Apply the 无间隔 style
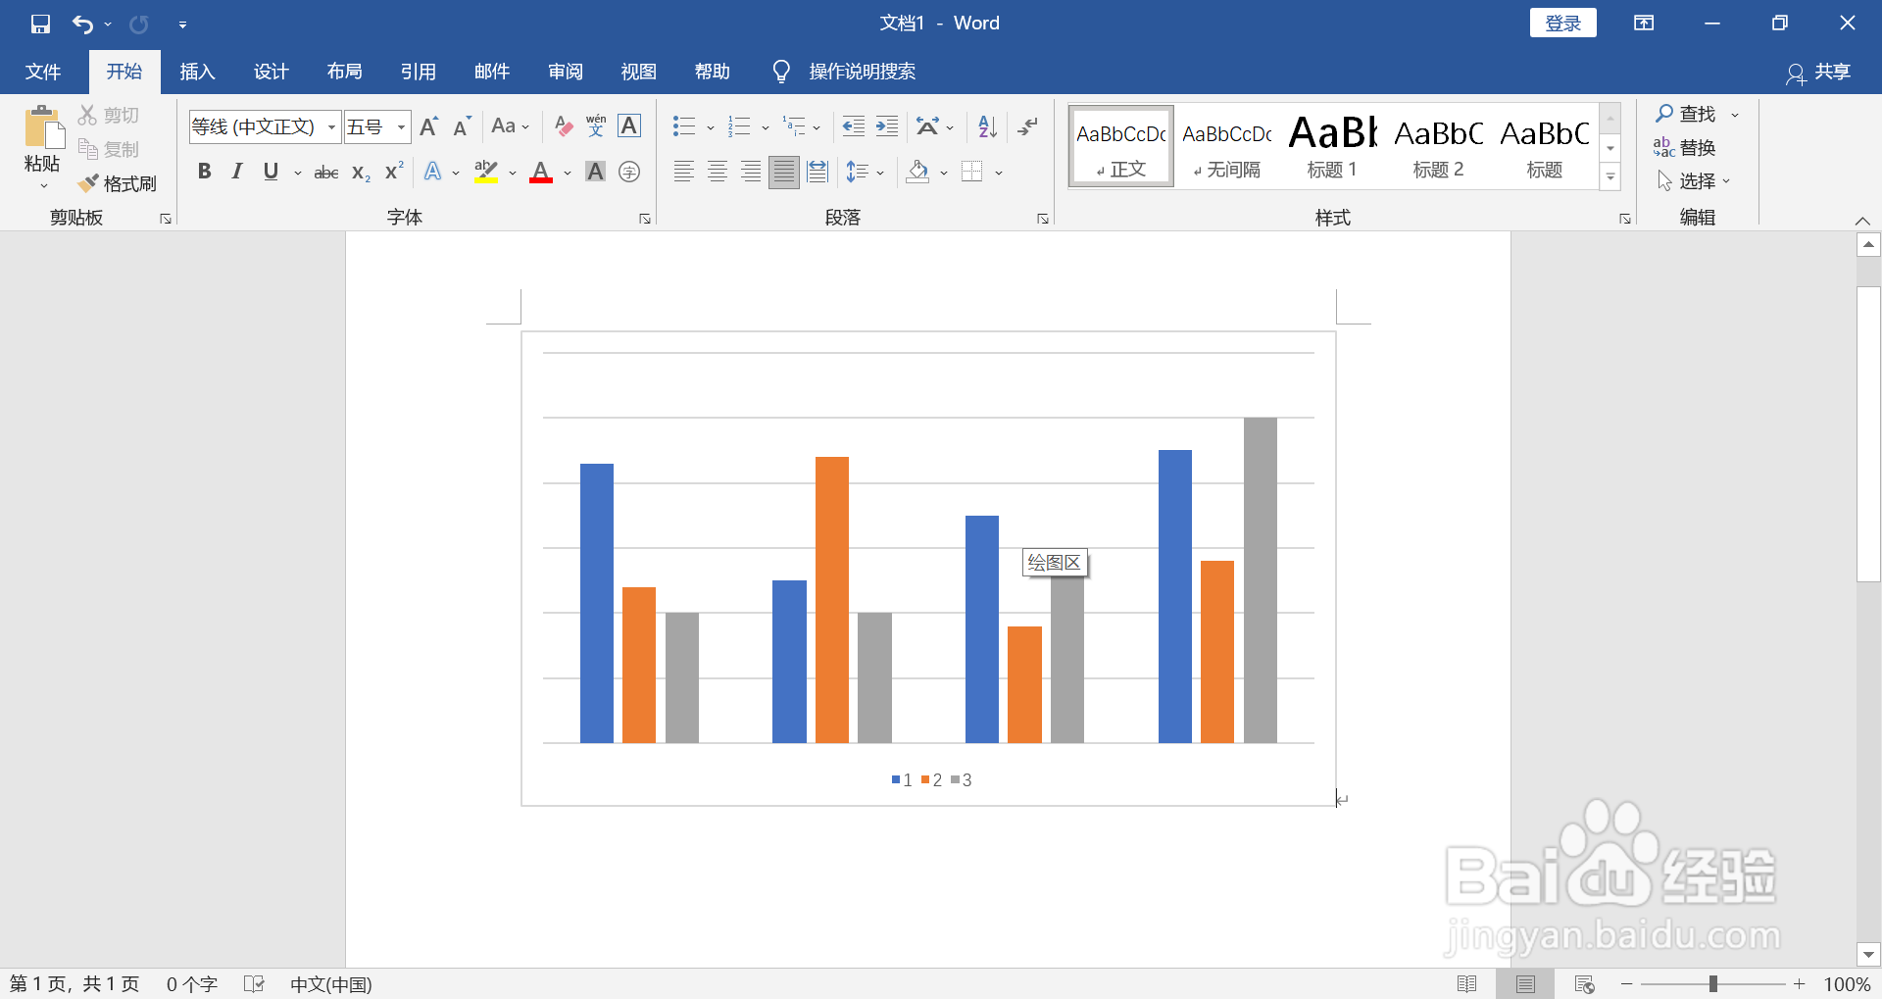The image size is (1882, 999). [1226, 146]
